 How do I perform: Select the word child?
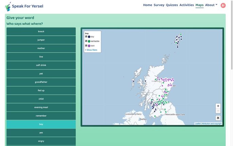point(41,99)
